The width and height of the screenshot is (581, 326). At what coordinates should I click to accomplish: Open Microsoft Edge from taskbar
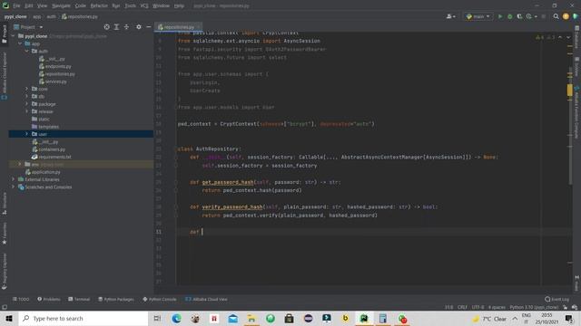(176, 318)
